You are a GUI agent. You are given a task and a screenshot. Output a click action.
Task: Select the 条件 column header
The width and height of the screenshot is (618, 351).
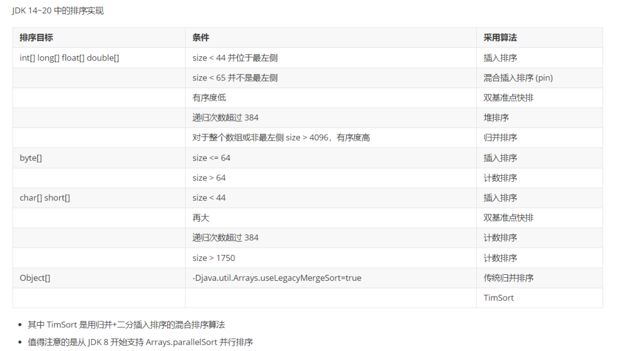(x=201, y=37)
